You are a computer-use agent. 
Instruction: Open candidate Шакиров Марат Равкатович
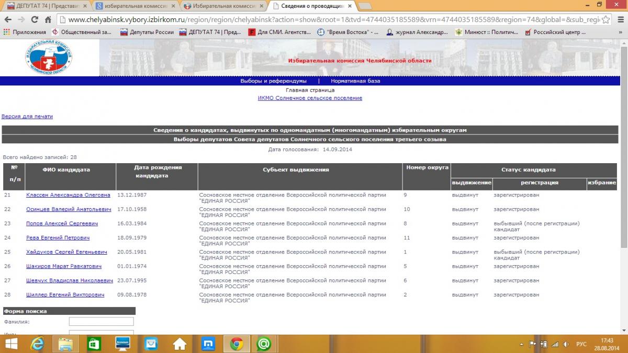coord(64,266)
